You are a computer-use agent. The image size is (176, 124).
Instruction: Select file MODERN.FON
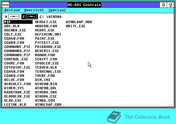click(x=46, y=26)
